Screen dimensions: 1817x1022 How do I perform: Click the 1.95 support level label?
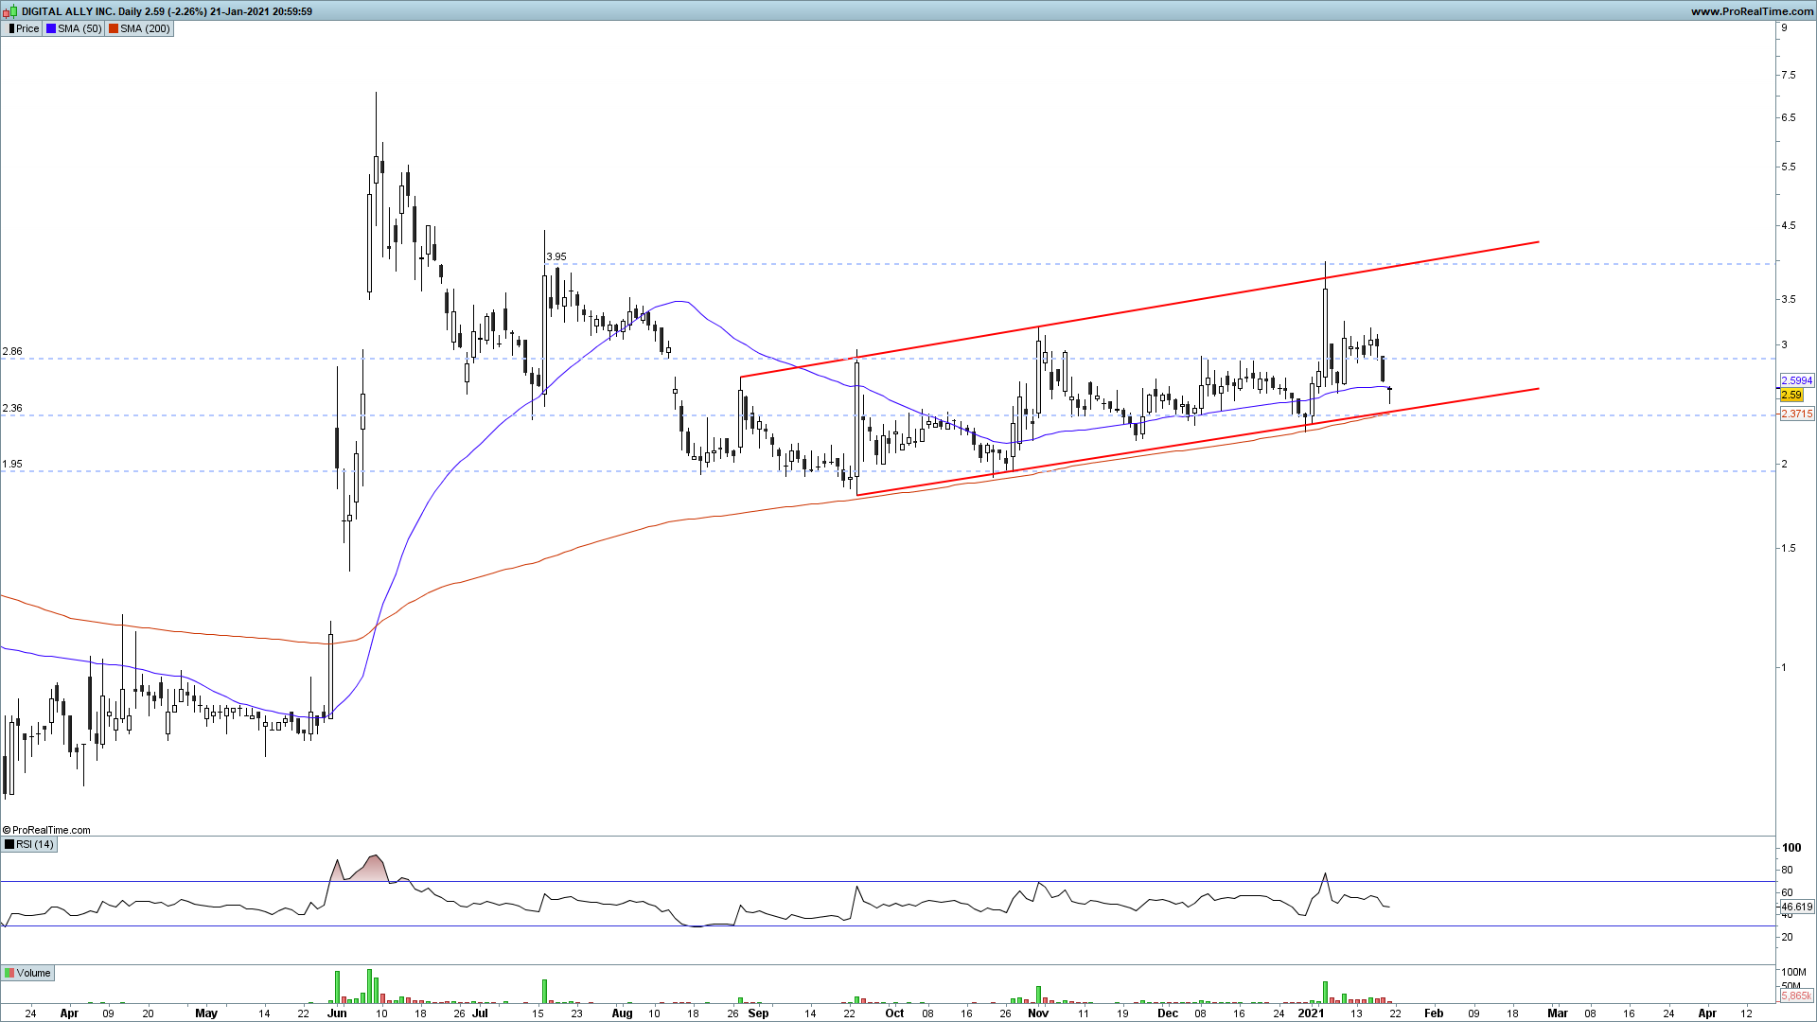12,464
